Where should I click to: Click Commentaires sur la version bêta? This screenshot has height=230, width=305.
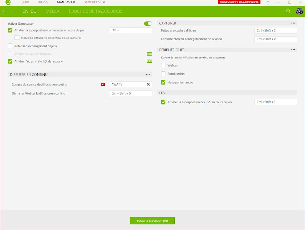tap(239, 2)
